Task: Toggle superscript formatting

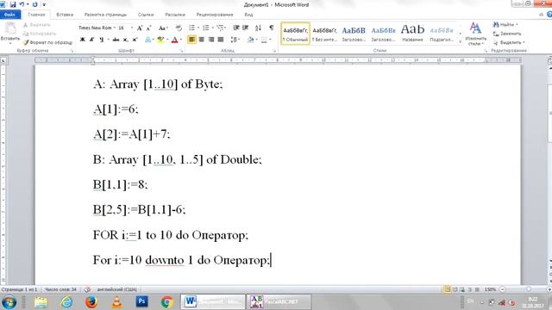Action: pyautogui.click(x=135, y=40)
